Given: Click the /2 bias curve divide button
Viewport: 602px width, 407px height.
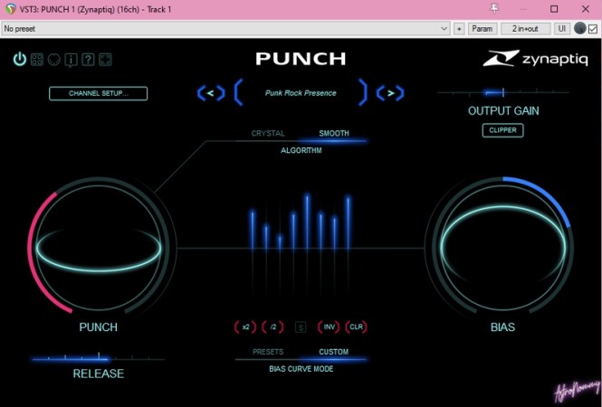Looking at the screenshot, I should pyautogui.click(x=272, y=327).
